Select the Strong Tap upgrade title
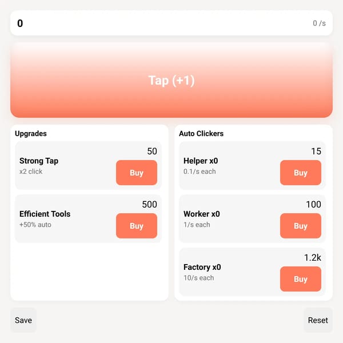Image resolution: width=343 pixels, height=343 pixels. [39, 161]
